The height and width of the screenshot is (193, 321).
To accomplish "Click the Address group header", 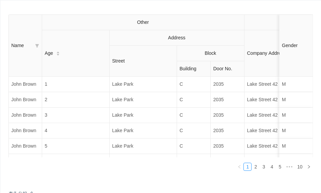I will [177, 38].
